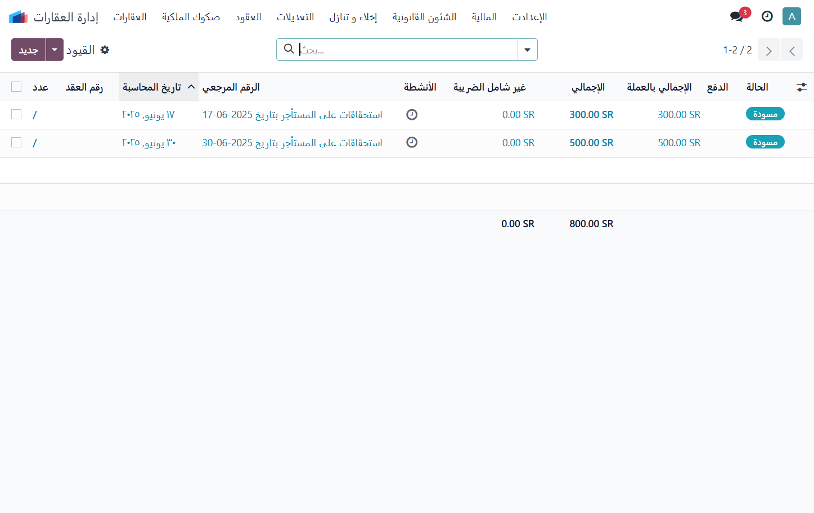Open the activities clock icon in navbar
The height and width of the screenshot is (513, 814).
pyautogui.click(x=767, y=16)
